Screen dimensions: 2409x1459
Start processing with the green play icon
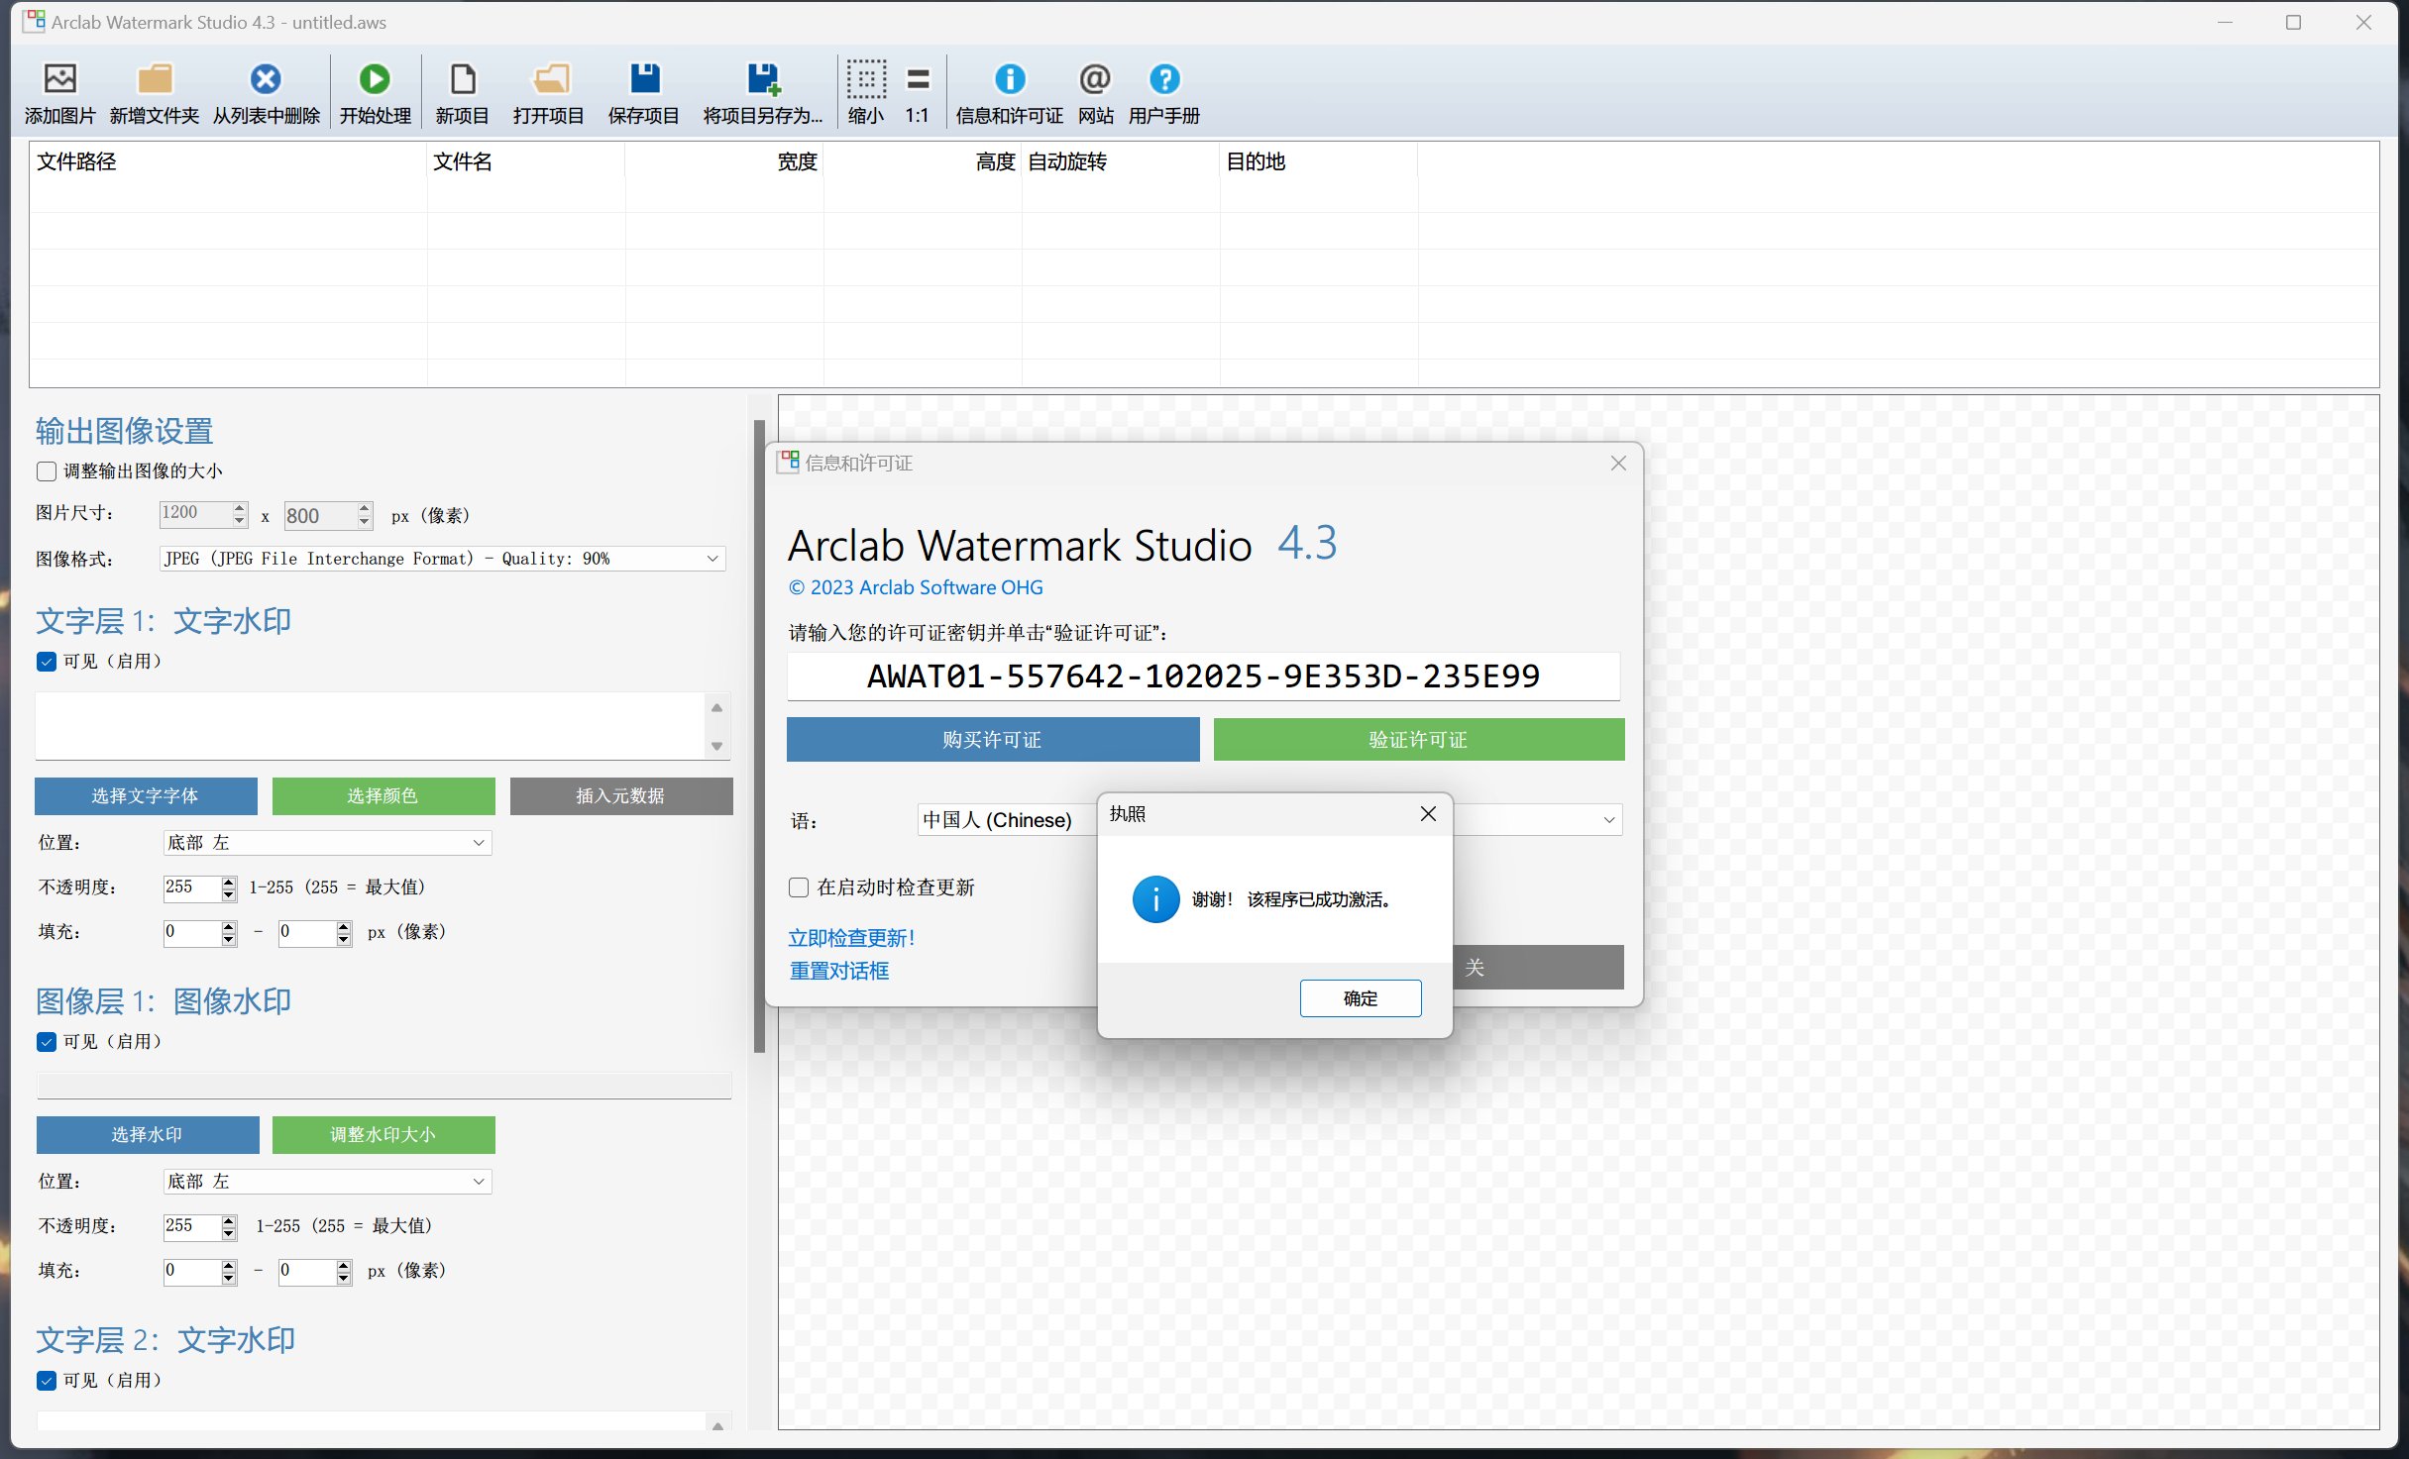[x=375, y=79]
